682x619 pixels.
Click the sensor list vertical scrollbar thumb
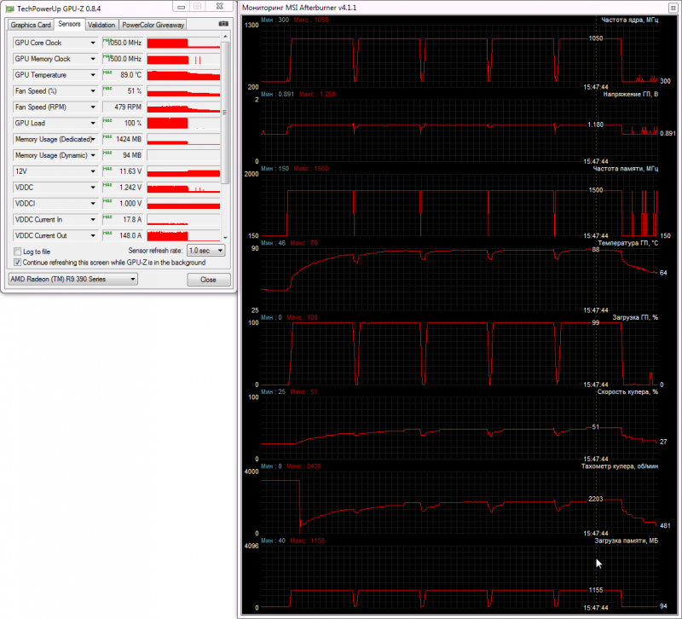point(225,113)
